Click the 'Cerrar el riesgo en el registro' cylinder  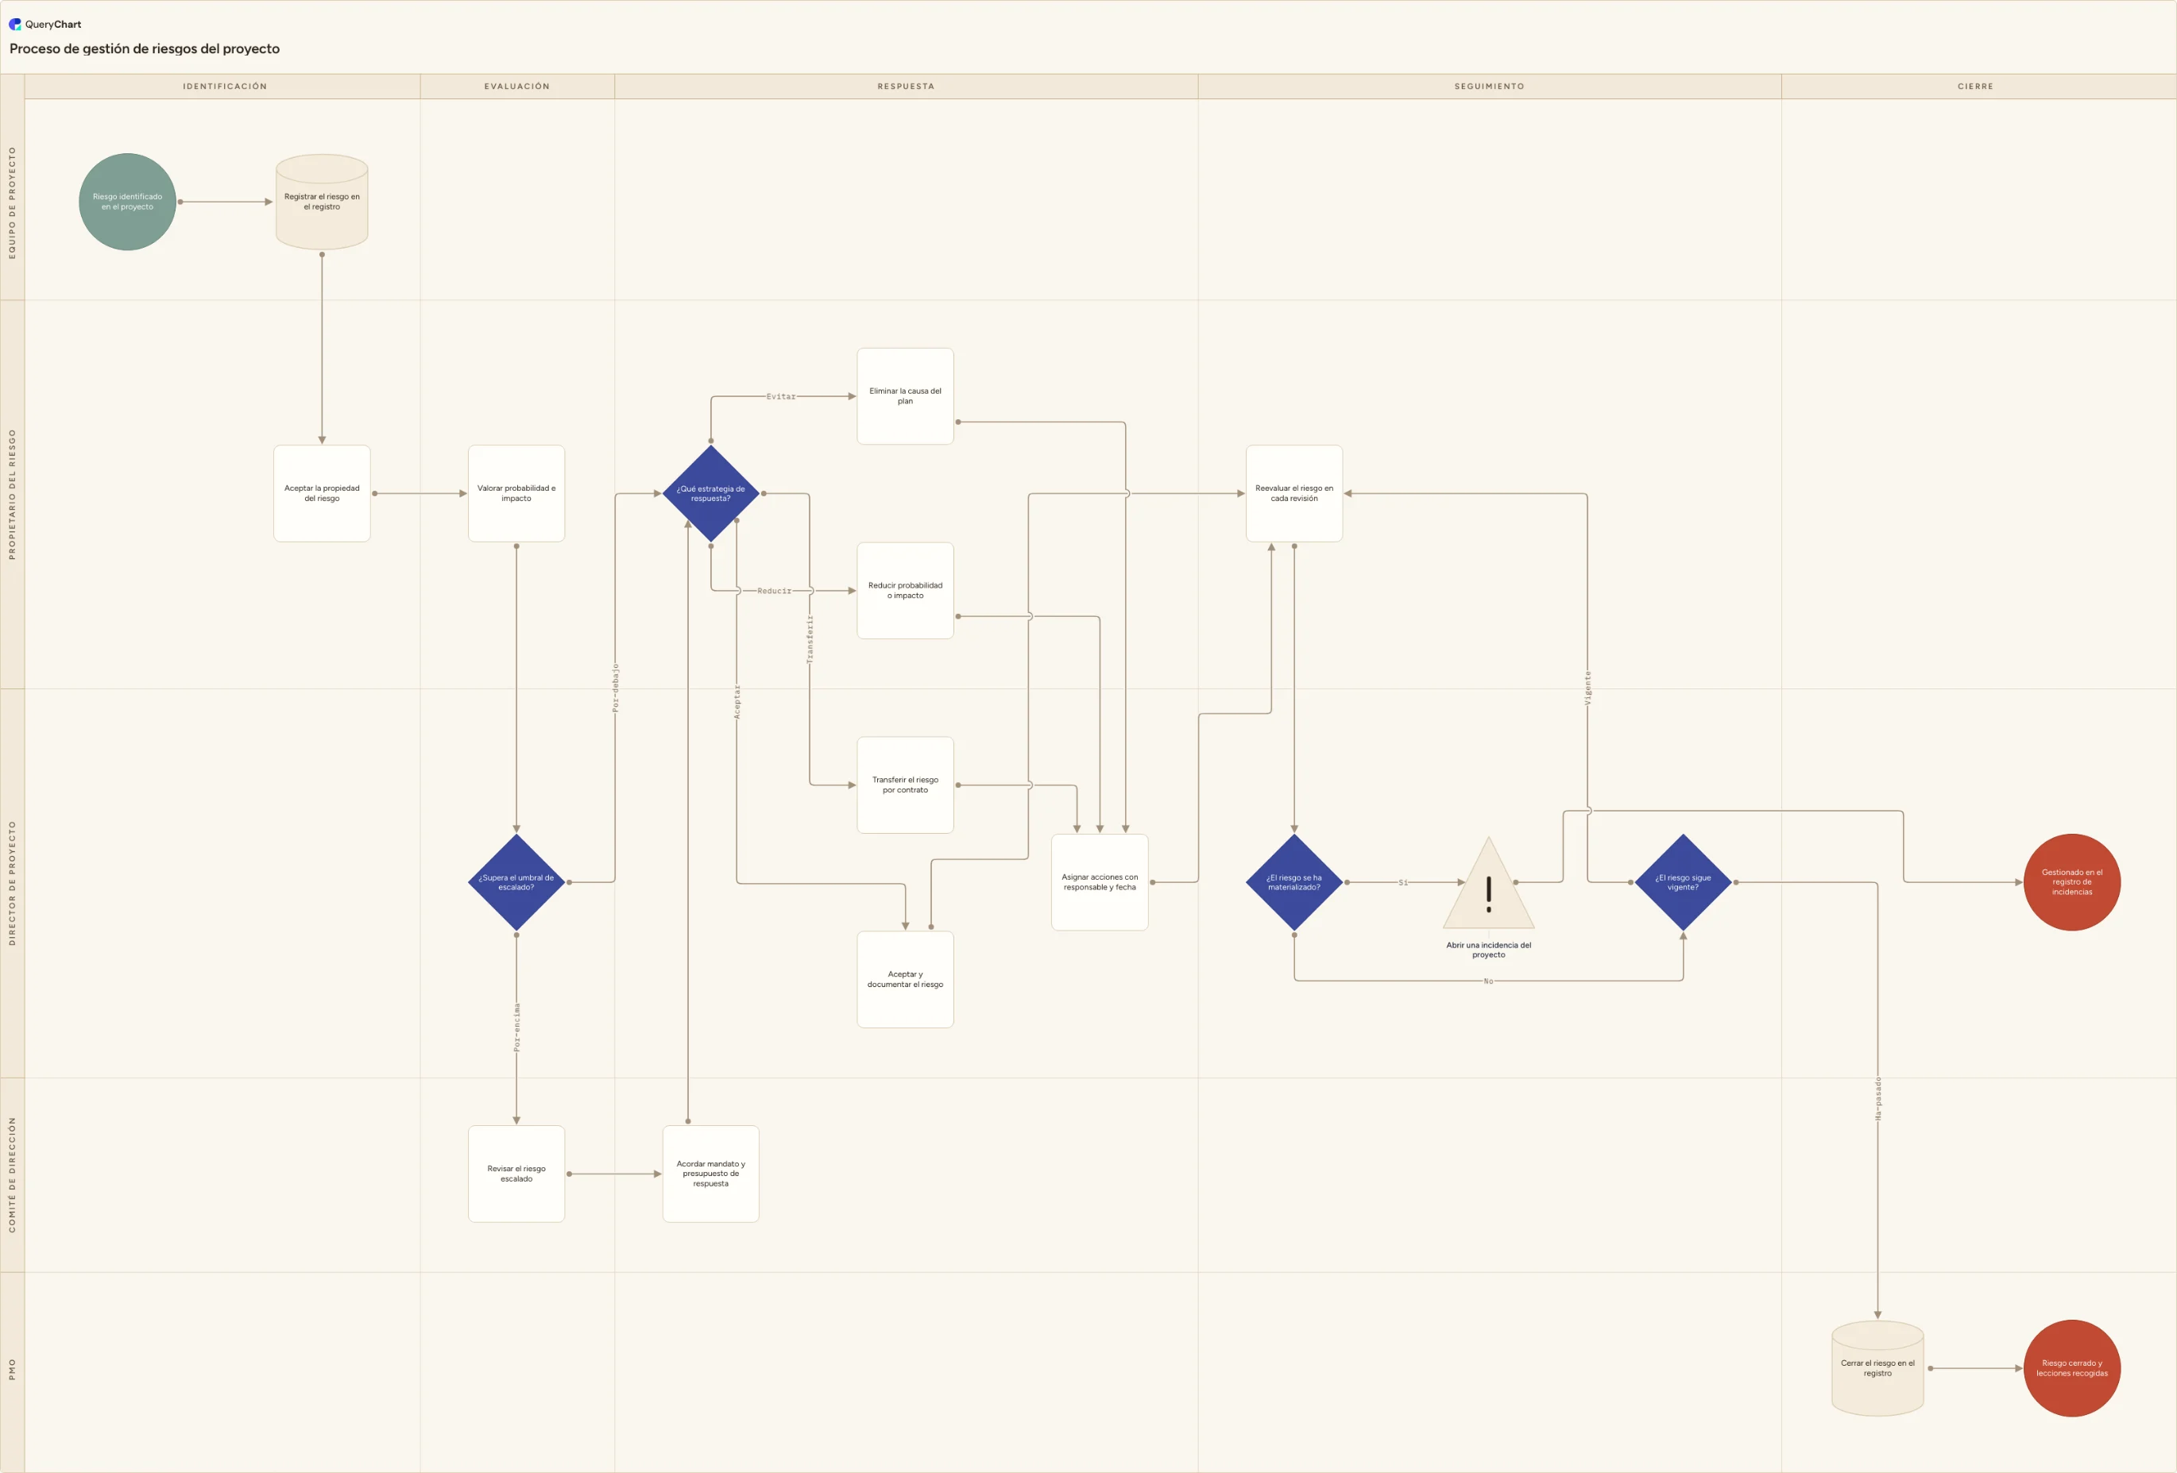pos(1877,1368)
